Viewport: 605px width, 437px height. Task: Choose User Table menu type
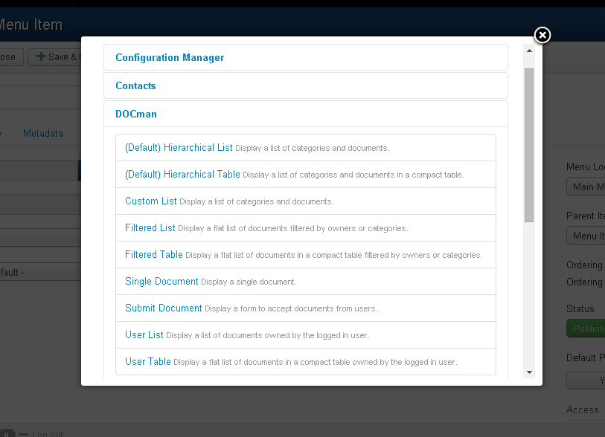[148, 361]
